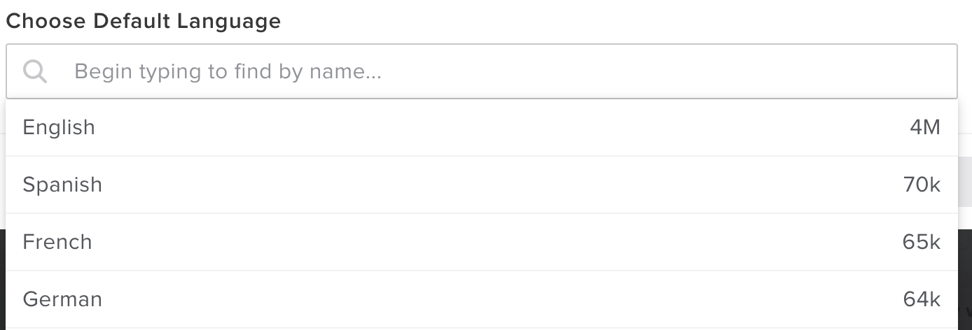Focus the language search input field
This screenshot has width=972, height=330.
[490, 71]
